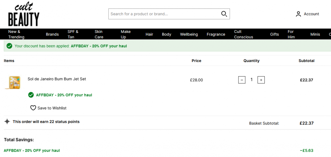The width and height of the screenshot is (331, 157).
Task: Open the Make Up menu
Action: coord(126,34)
